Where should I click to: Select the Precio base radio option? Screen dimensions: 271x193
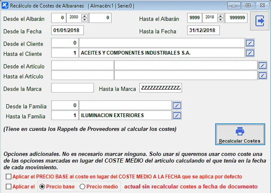tap(42, 187)
